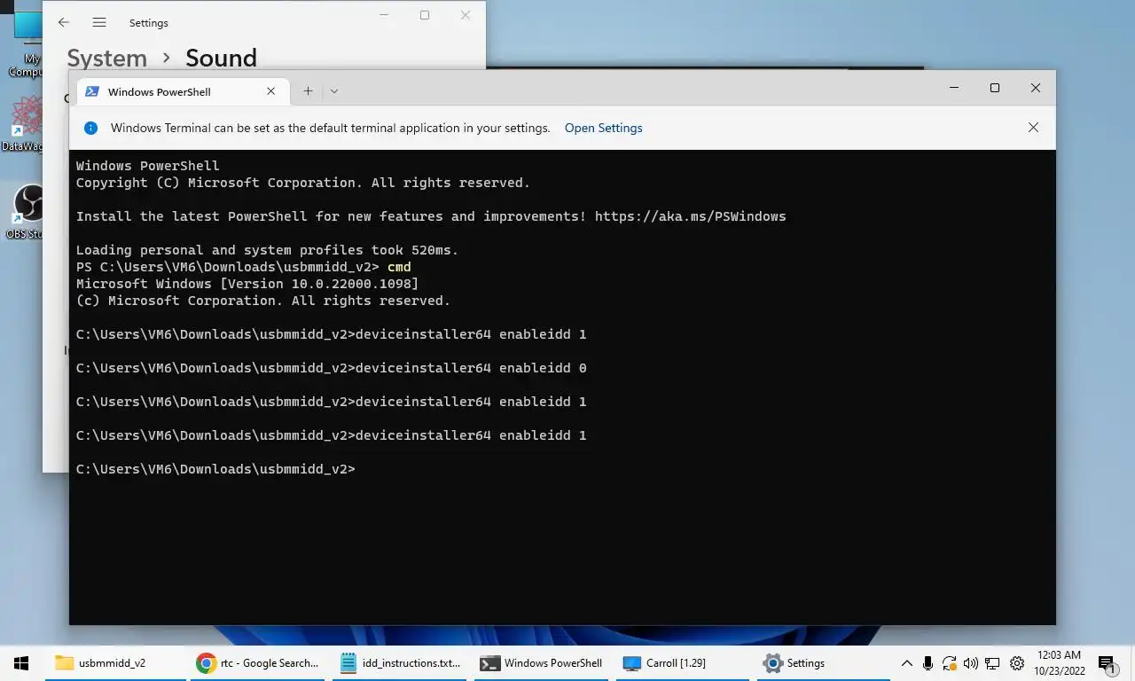
Task: Click the aka.ms/PSWindows URL in terminal
Action: pyautogui.click(x=690, y=216)
